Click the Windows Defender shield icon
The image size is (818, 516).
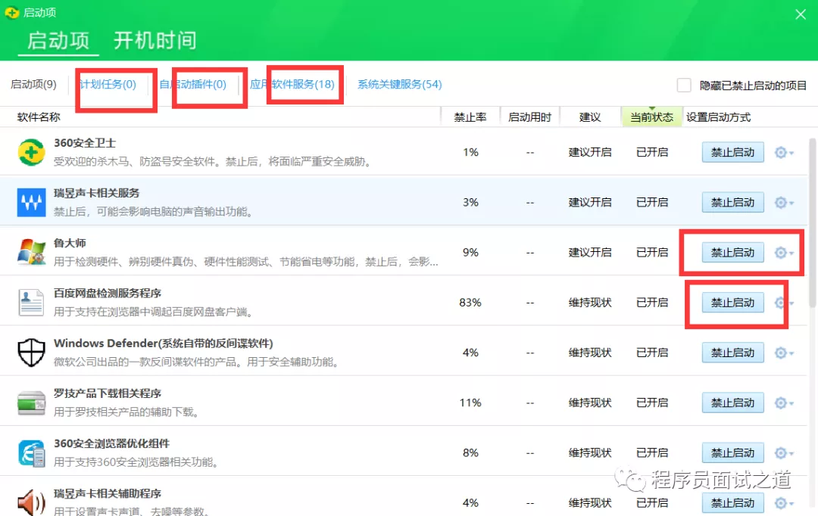click(x=31, y=353)
